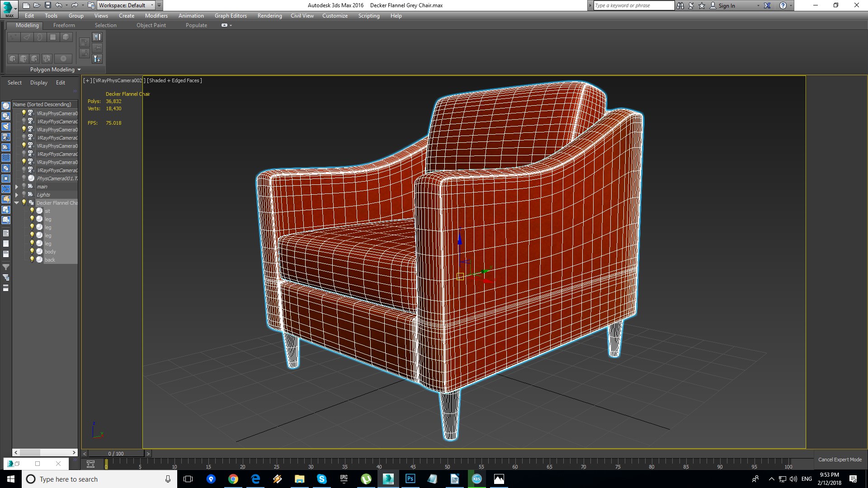The image size is (868, 488).
Task: Save the scene with the floppy disk icon
Action: click(47, 5)
